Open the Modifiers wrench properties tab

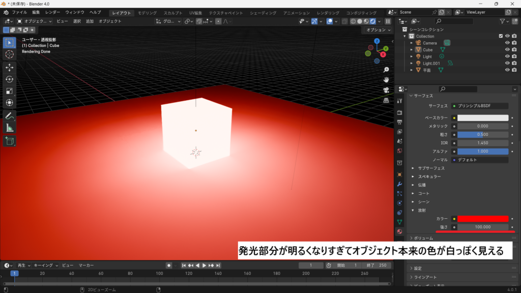click(x=399, y=184)
